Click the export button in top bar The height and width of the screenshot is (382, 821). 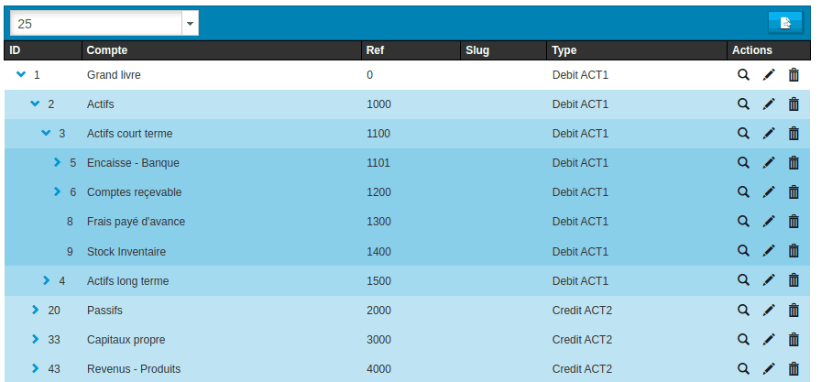click(x=785, y=23)
